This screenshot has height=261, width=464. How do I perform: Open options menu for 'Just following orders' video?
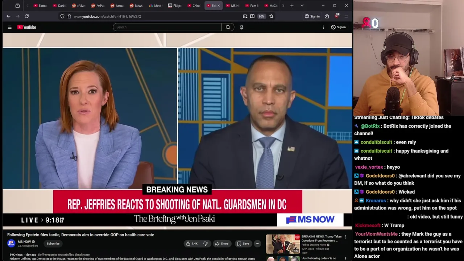[x=345, y=259]
